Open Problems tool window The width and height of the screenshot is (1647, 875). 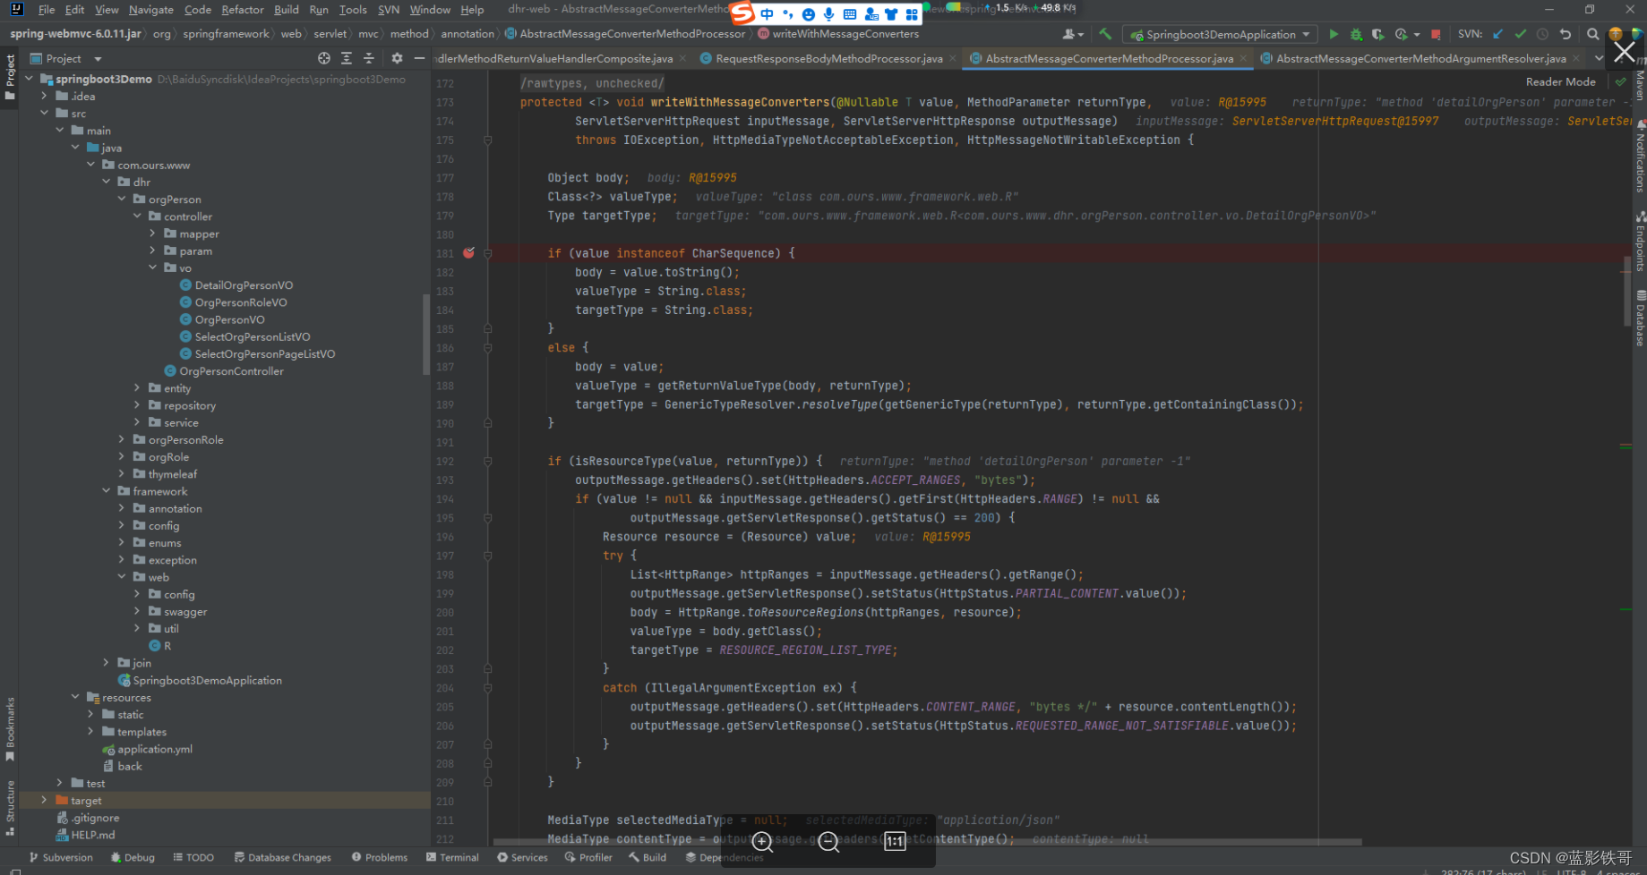coord(380,857)
